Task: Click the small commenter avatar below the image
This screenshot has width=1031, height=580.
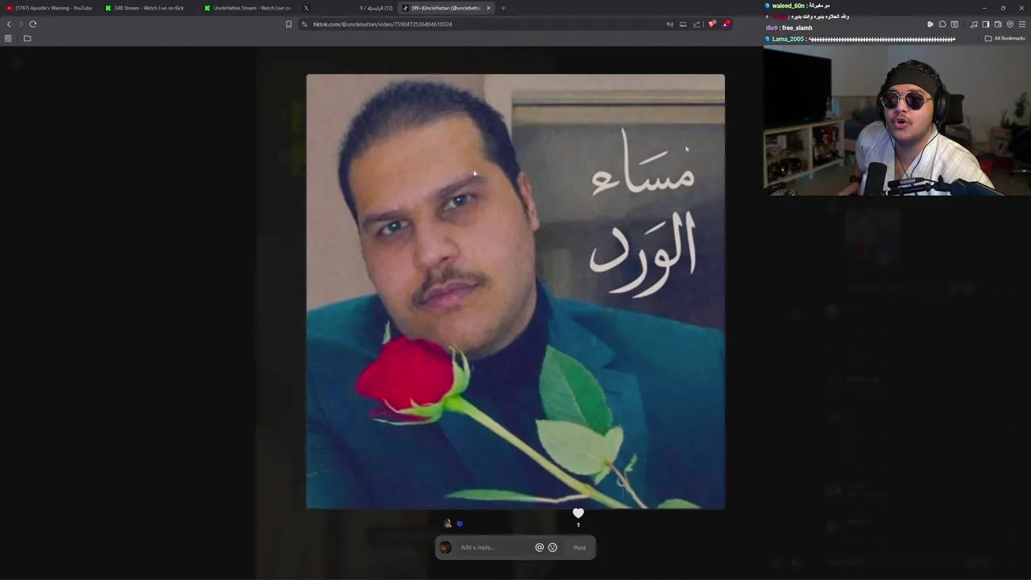Action: click(448, 524)
